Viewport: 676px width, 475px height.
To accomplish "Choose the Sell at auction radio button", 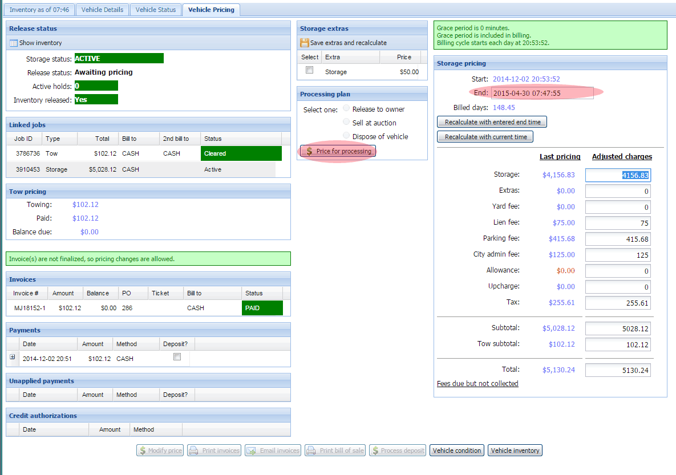I will click(x=346, y=122).
